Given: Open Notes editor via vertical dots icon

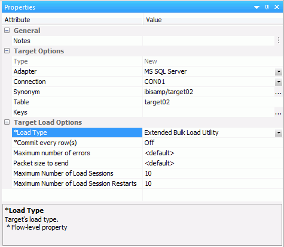Looking at the screenshot, I should [x=279, y=41].
